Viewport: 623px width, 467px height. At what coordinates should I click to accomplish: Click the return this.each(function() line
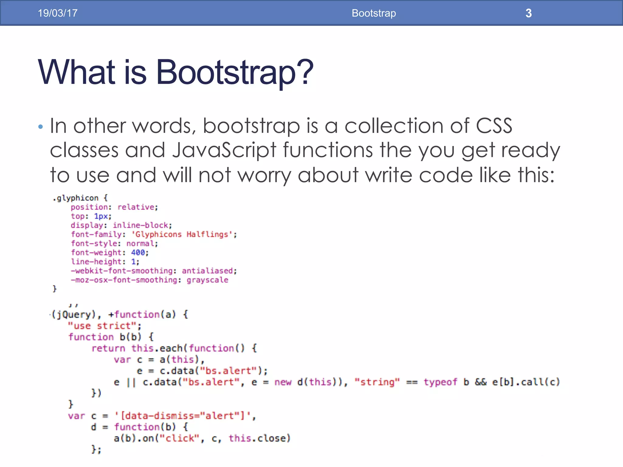pos(174,348)
